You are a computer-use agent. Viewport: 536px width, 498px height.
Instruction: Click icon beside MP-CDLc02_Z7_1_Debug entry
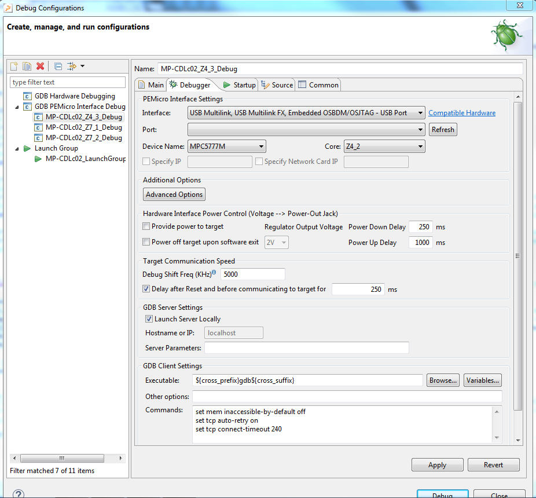click(38, 127)
